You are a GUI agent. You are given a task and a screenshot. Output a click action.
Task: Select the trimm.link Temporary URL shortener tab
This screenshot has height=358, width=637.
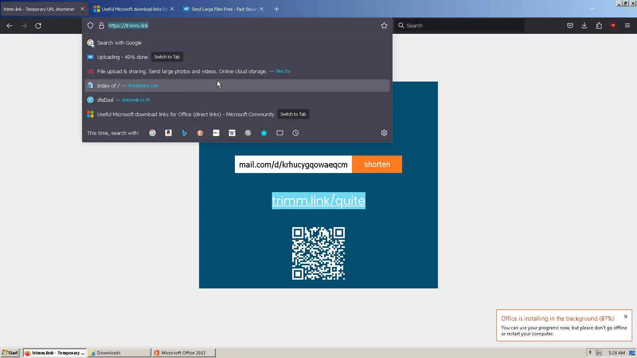pyautogui.click(x=44, y=9)
